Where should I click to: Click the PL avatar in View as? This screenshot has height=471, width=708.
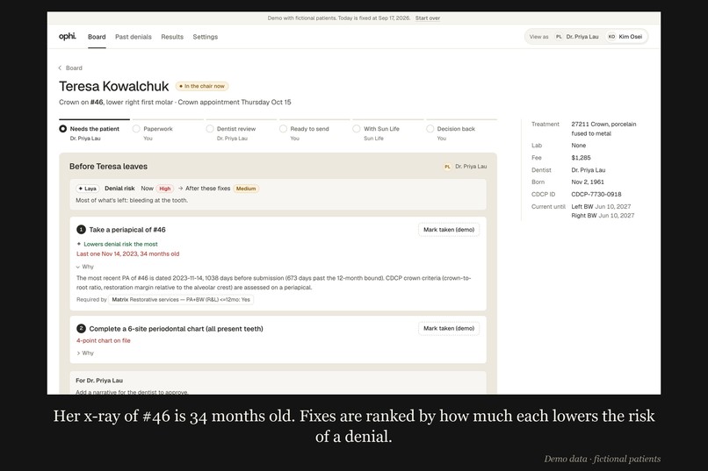pyautogui.click(x=559, y=37)
